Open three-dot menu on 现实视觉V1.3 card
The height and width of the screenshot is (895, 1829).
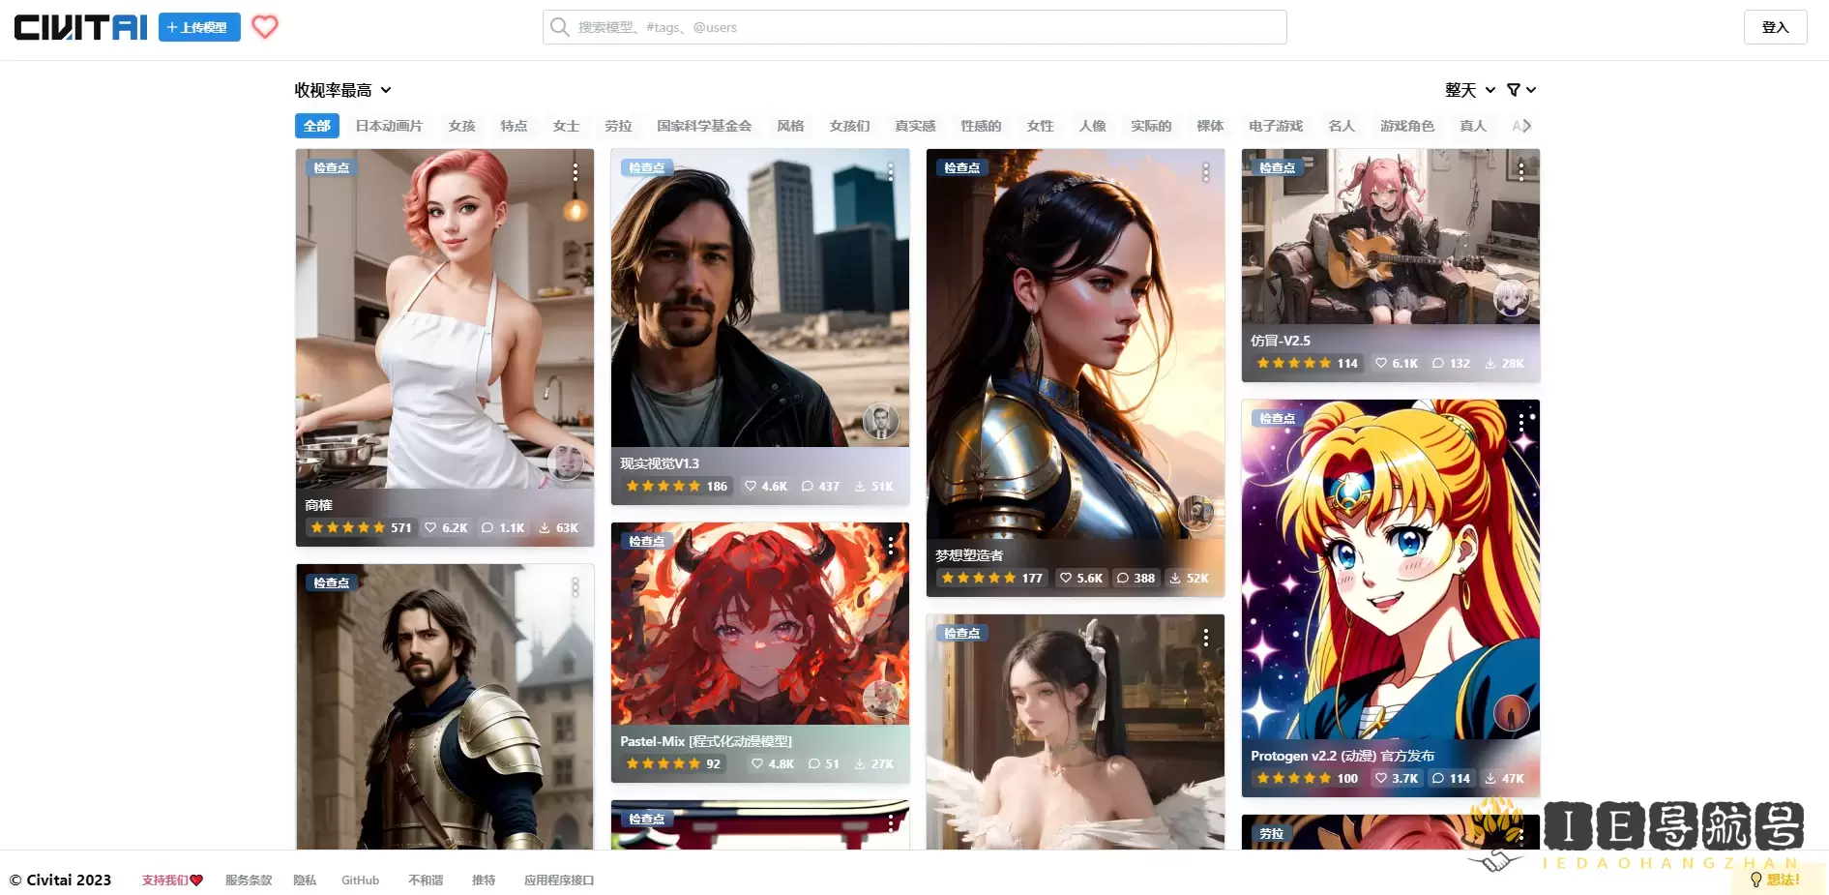click(890, 171)
